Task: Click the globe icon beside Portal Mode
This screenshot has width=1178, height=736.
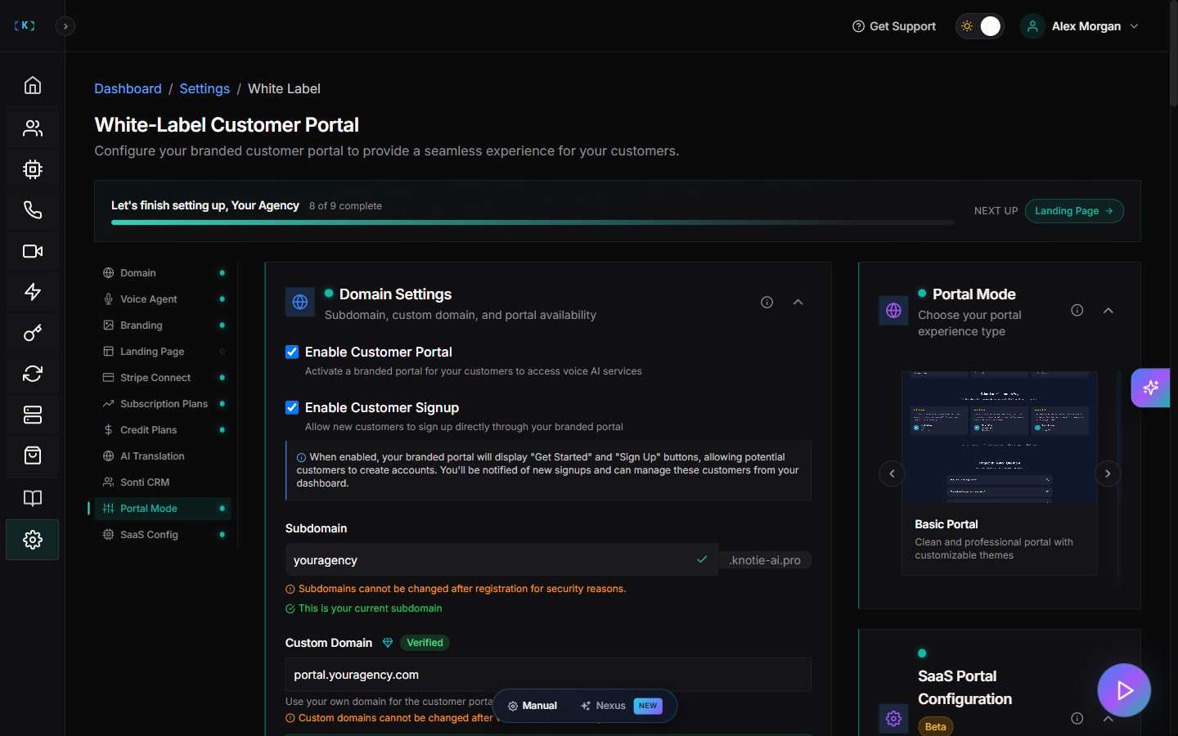Action: (x=893, y=311)
